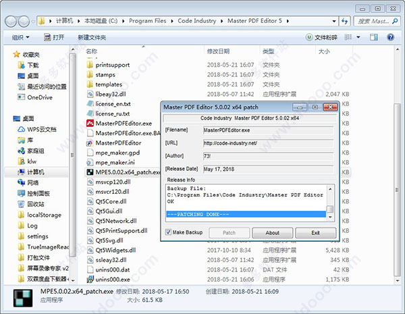Toggle the preview pane icon
Screen dimensions: 405x314
(373, 37)
